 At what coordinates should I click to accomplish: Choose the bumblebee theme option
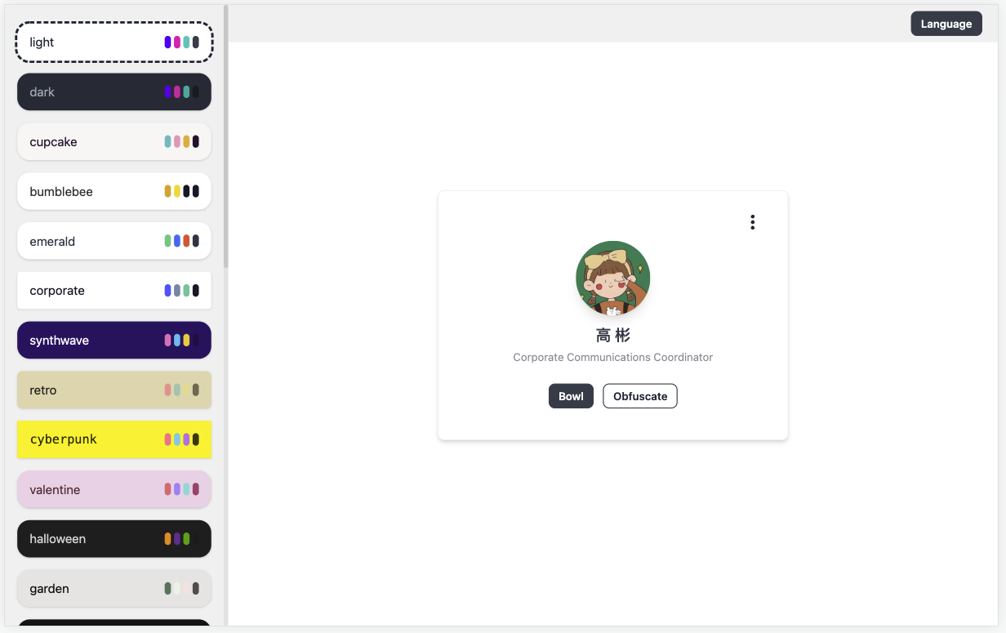tap(114, 192)
